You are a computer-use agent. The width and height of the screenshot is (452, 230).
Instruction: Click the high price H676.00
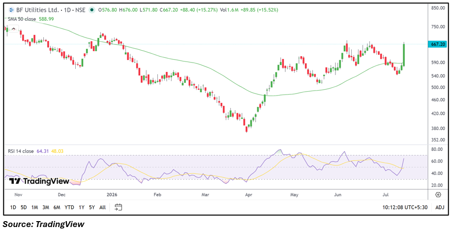(128, 10)
